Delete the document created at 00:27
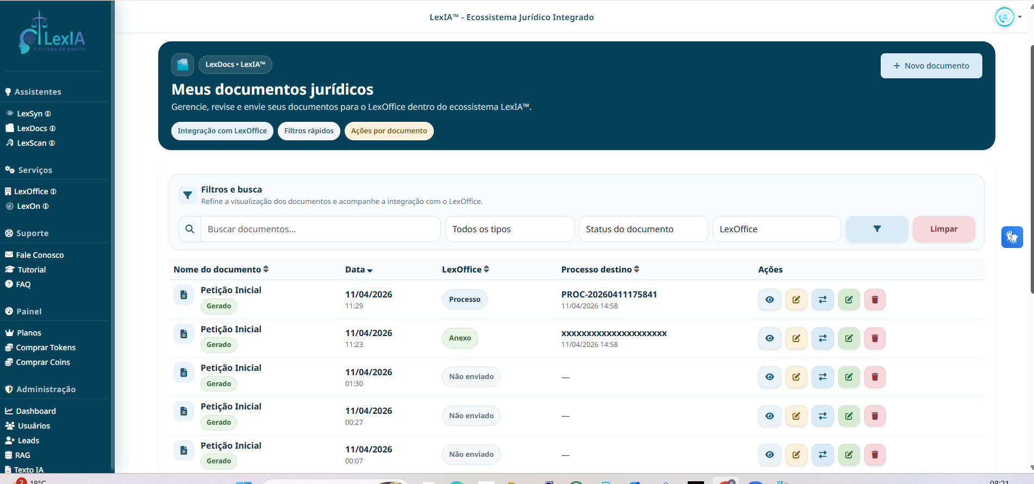 point(875,416)
